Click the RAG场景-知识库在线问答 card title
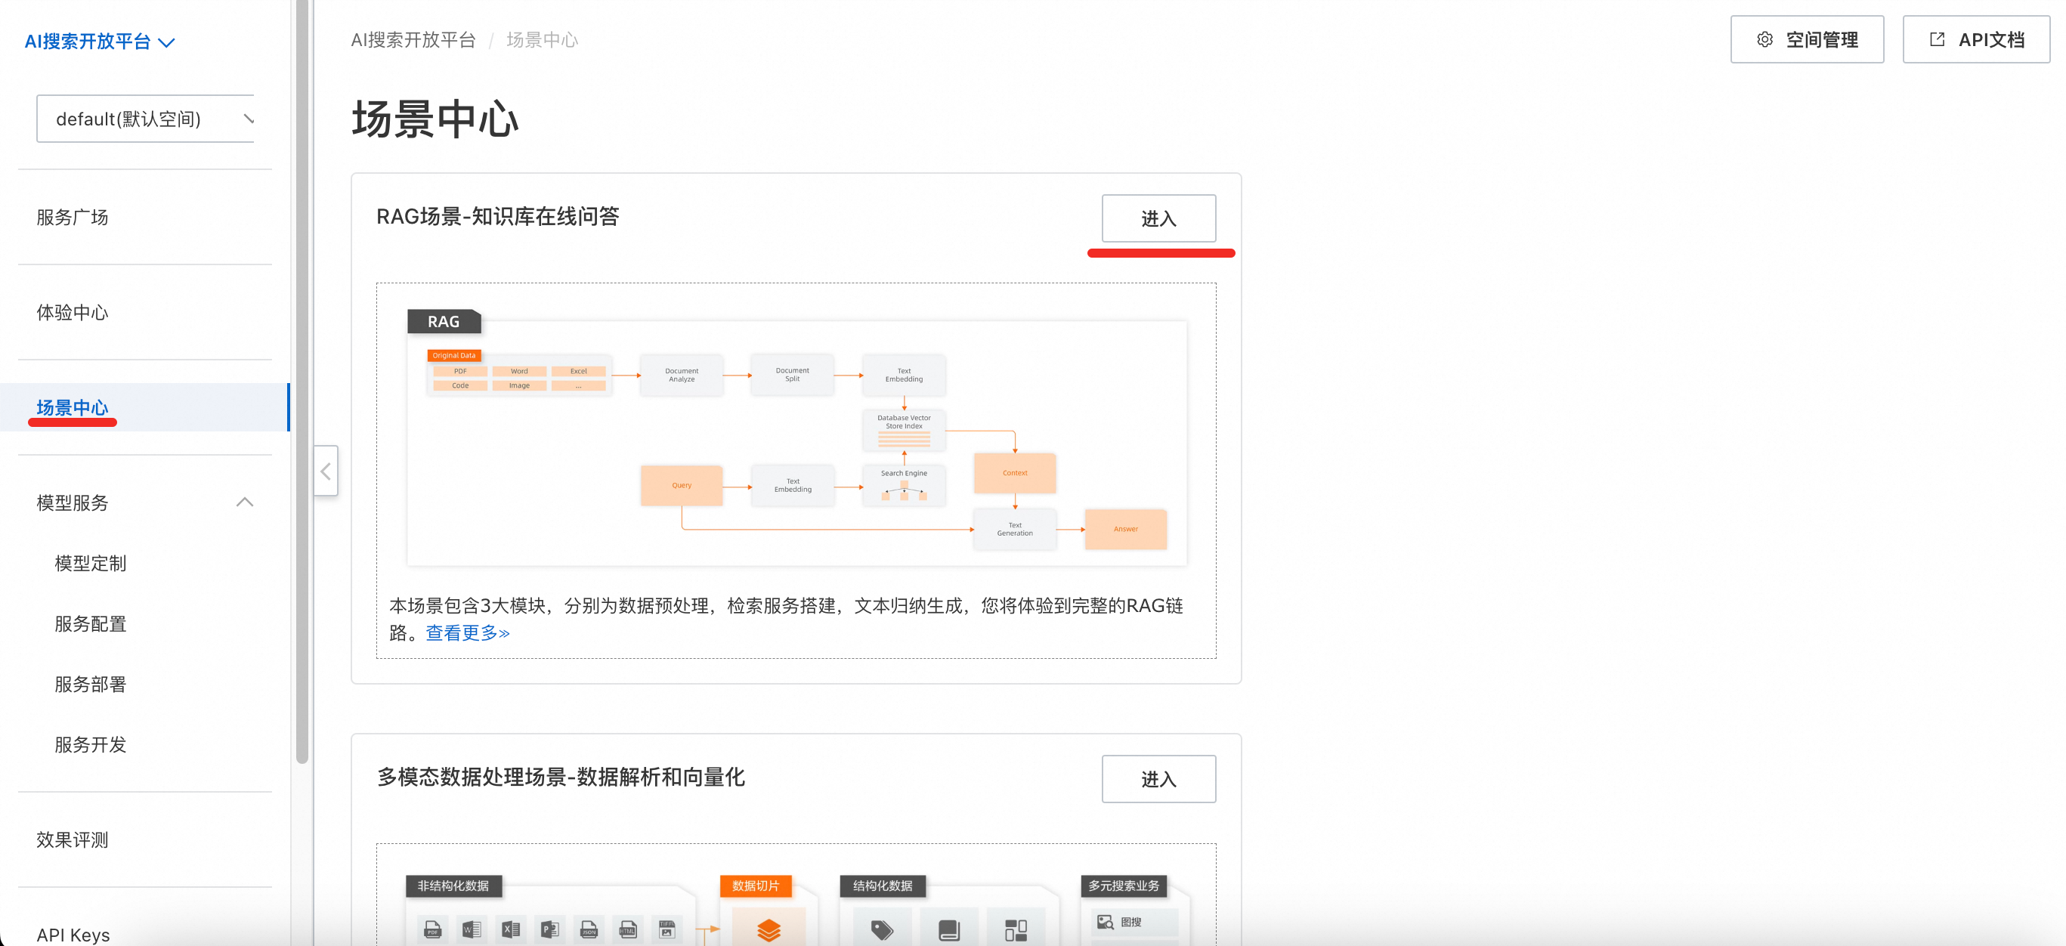The height and width of the screenshot is (946, 2066). pos(498,216)
